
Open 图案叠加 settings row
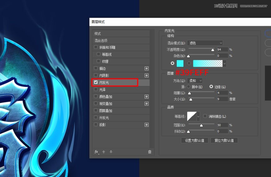point(121,111)
